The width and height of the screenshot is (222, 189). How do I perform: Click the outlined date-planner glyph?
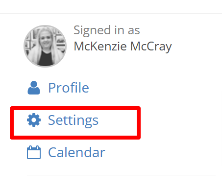pyautogui.click(x=34, y=152)
